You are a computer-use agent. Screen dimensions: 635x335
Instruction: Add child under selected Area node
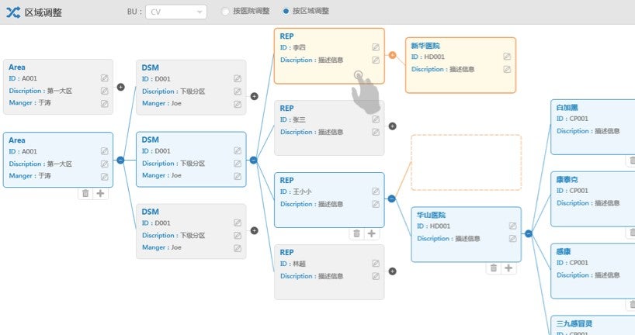tap(100, 193)
